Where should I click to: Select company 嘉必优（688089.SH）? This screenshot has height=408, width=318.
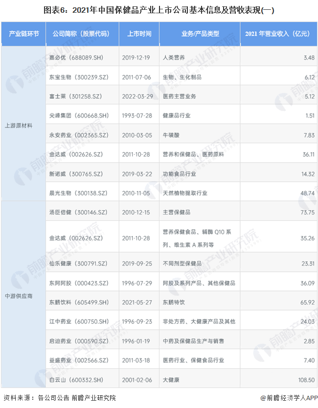[76, 57]
